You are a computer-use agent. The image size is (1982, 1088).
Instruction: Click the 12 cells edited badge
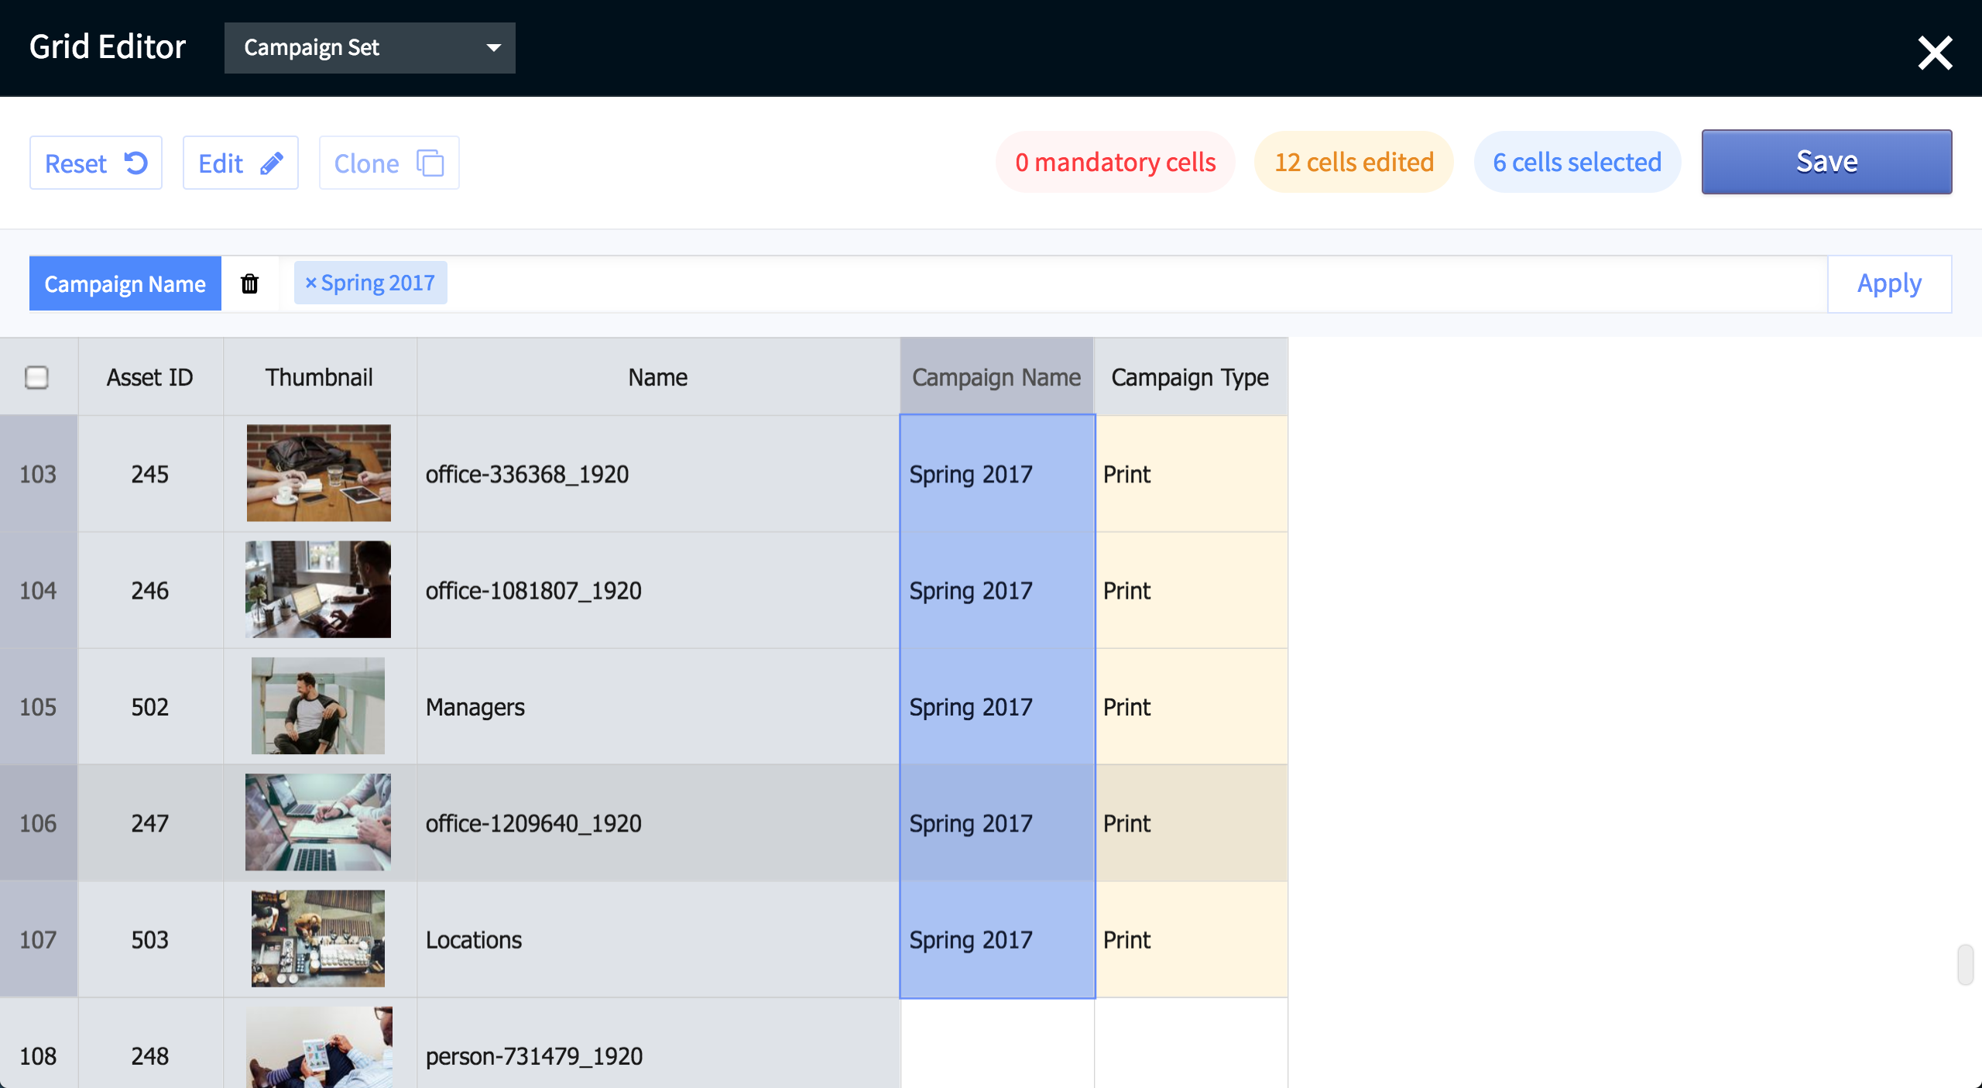pyautogui.click(x=1353, y=162)
